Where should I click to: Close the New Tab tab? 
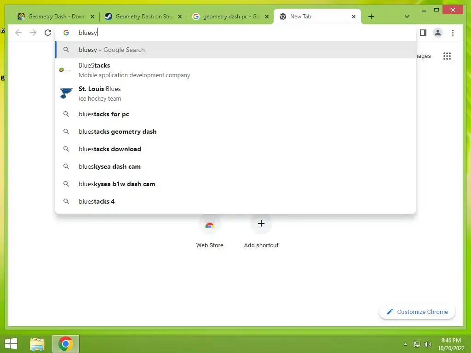(x=354, y=17)
